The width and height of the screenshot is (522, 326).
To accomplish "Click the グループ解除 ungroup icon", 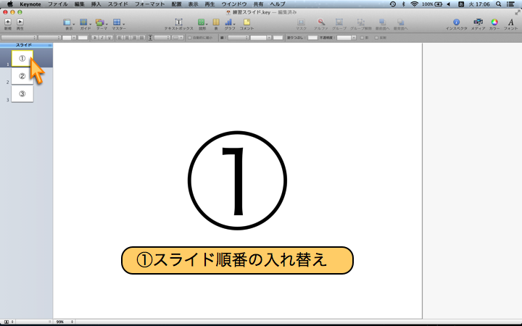I will pos(360,24).
